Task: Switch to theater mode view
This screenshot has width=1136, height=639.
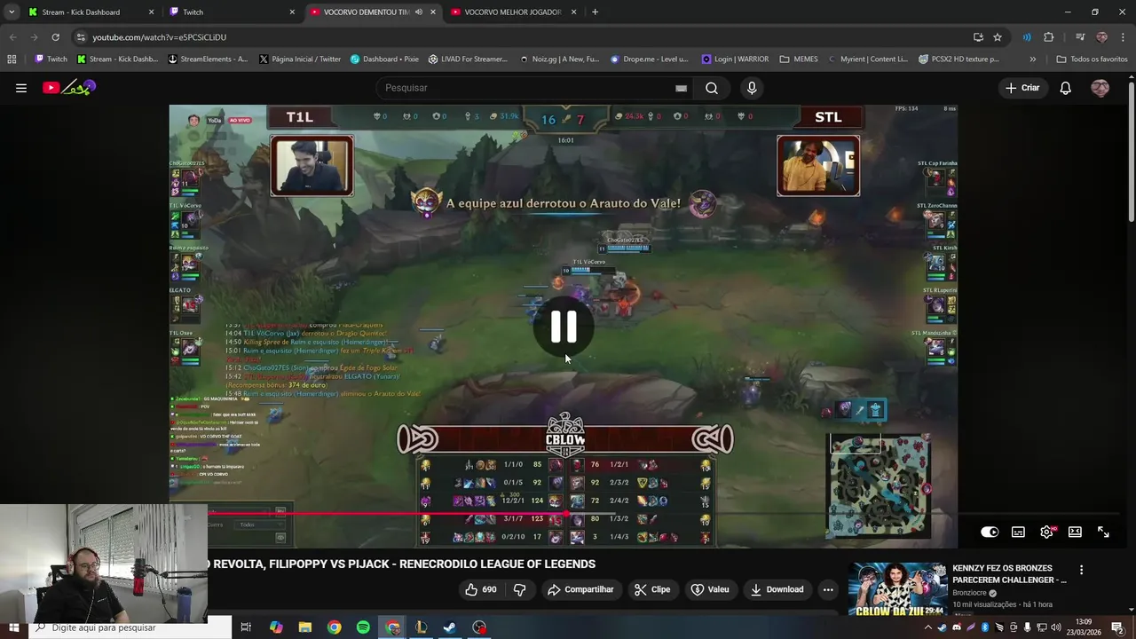Action: pyautogui.click(x=1075, y=532)
